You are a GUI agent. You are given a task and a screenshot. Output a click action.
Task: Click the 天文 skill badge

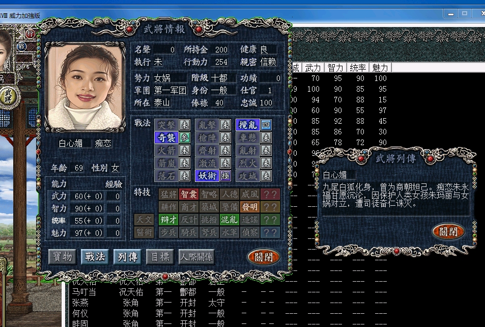coord(144,220)
